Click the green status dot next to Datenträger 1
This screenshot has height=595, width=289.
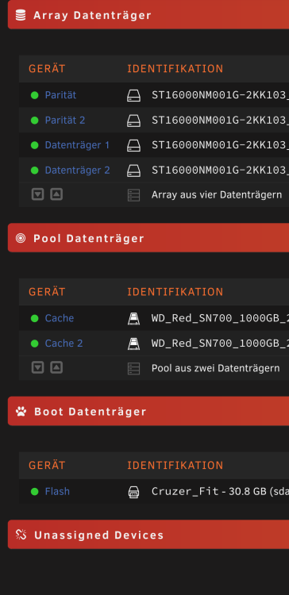[x=35, y=145]
